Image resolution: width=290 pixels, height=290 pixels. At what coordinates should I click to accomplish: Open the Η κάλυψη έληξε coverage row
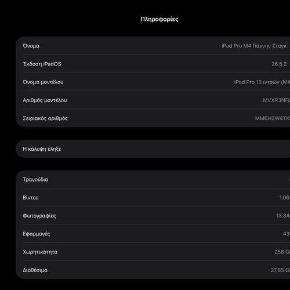tap(153, 149)
